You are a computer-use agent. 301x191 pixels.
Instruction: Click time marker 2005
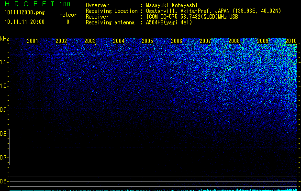(x=147, y=41)
